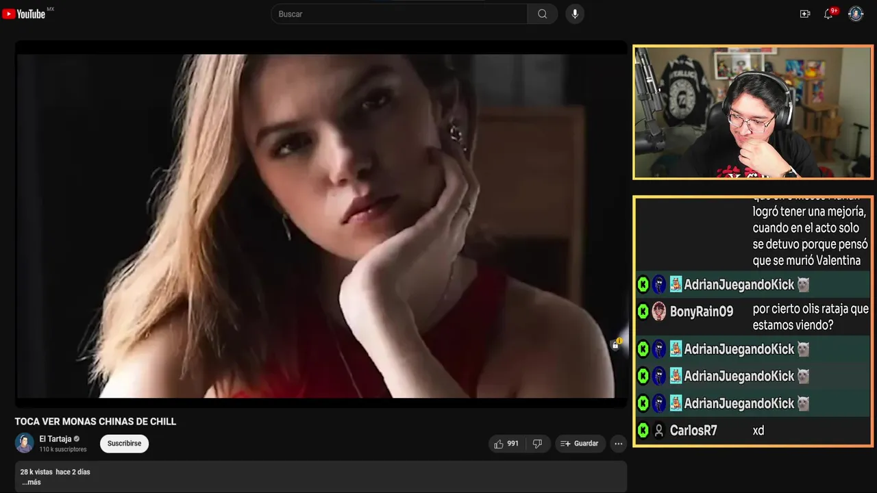Viewport: 877px width, 493px height.
Task: Save video with Guardar button
Action: 580,444
